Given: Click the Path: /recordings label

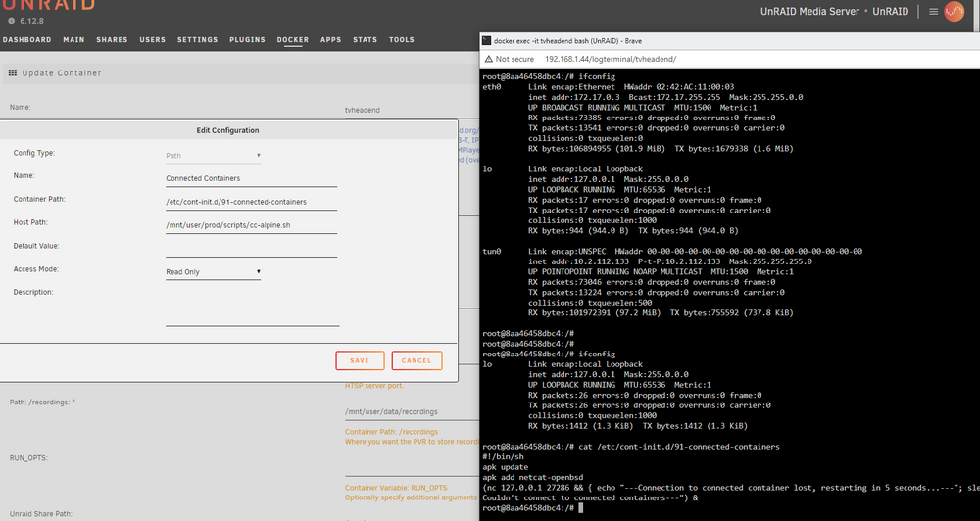Looking at the screenshot, I should pyautogui.click(x=39, y=403).
